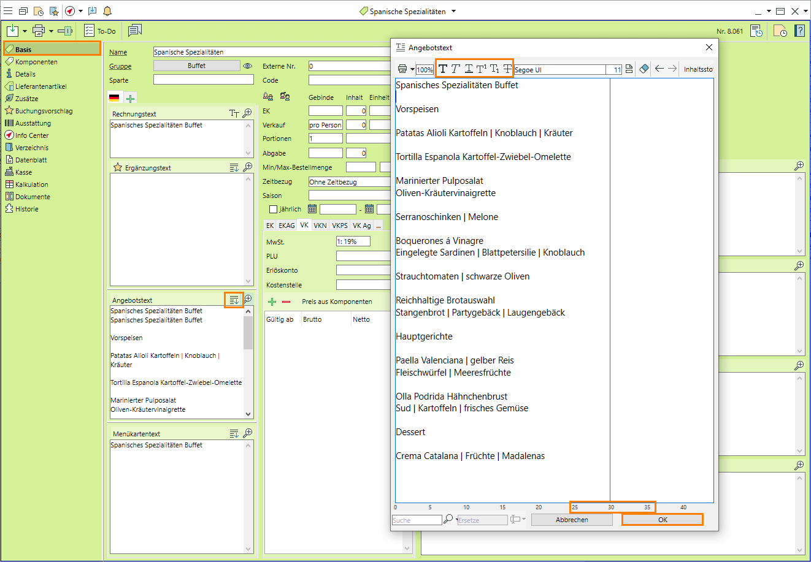The height and width of the screenshot is (562, 811).
Task: Enable the jährlich checkbox
Action: pyautogui.click(x=274, y=209)
